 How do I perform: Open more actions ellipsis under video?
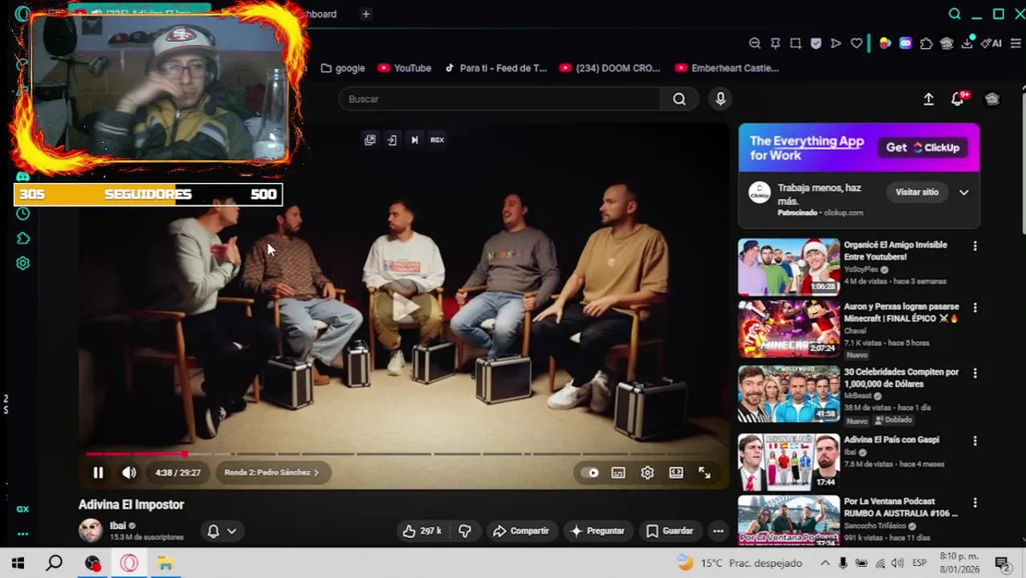718,531
